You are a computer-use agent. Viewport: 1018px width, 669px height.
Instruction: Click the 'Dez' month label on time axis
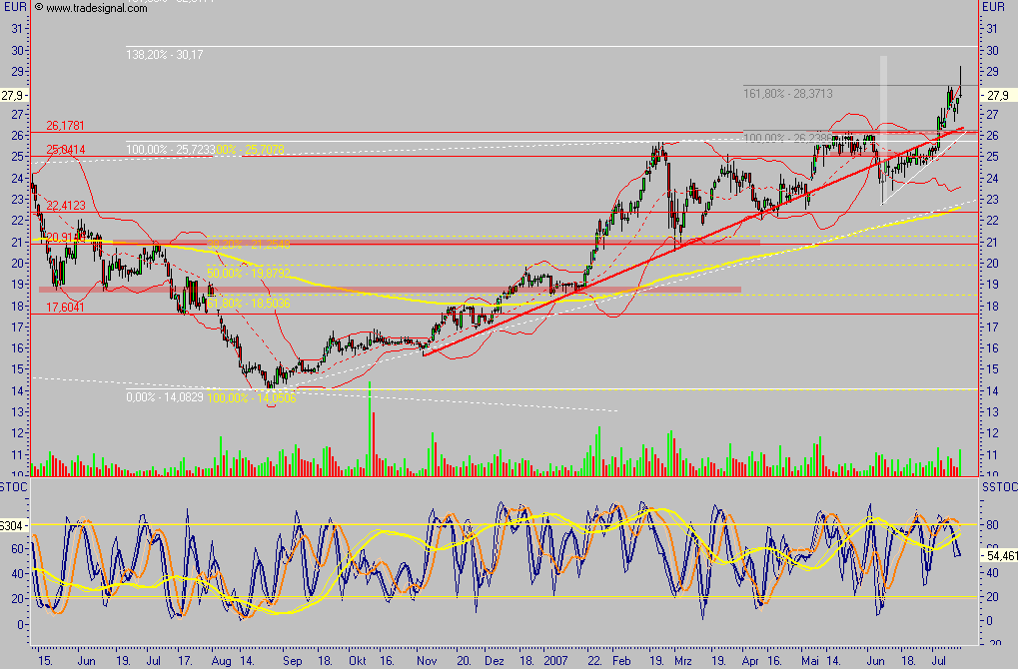pyautogui.click(x=495, y=661)
